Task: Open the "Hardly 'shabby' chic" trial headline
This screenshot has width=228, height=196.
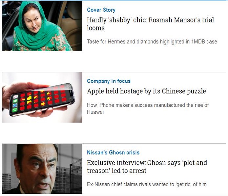Action: (x=150, y=24)
